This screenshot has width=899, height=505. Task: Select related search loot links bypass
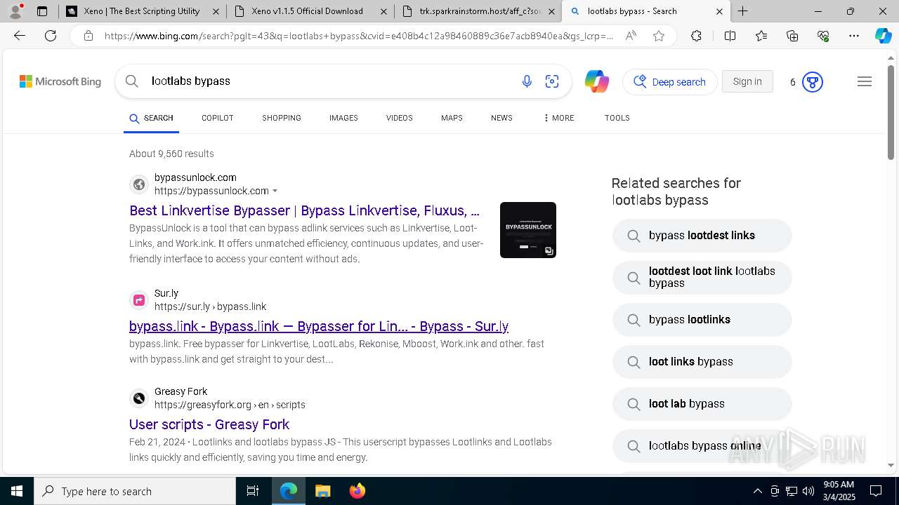(x=702, y=362)
